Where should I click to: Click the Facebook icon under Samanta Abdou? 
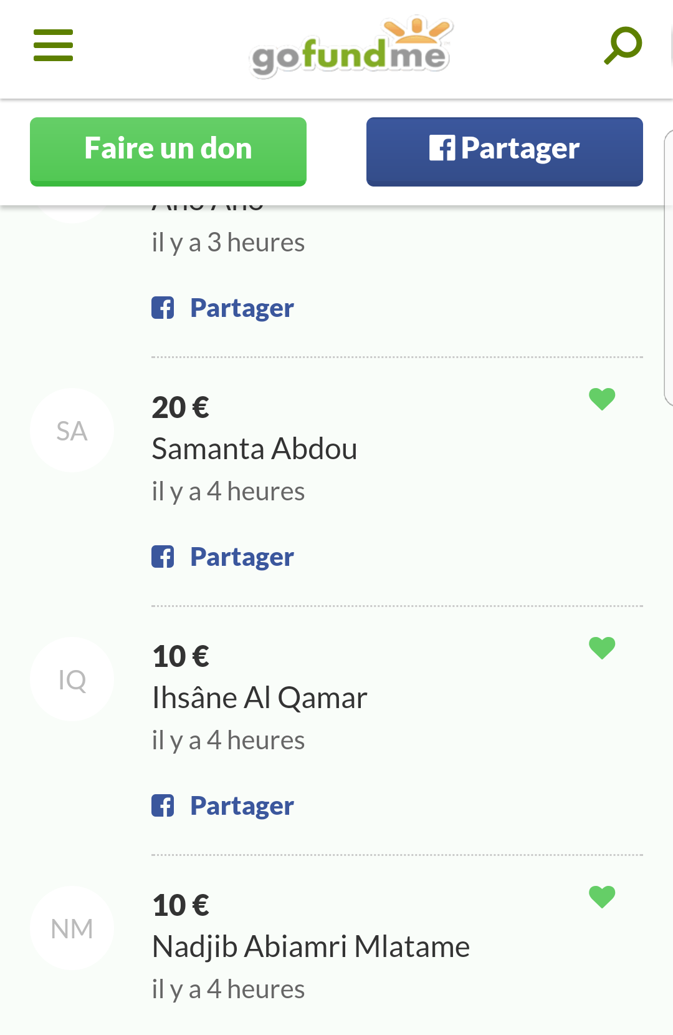point(163,557)
